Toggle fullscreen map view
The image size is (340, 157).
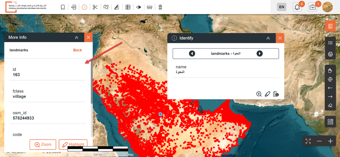(308, 141)
